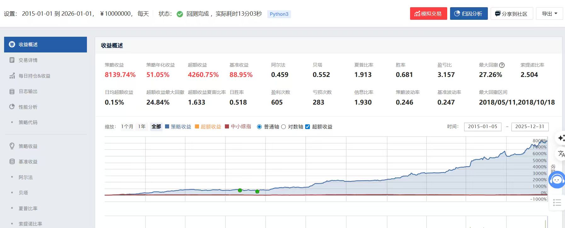Screen dimensions: 565x228
Task: Toggle the blue 策略收益 legend swatch
Action: click(167, 127)
